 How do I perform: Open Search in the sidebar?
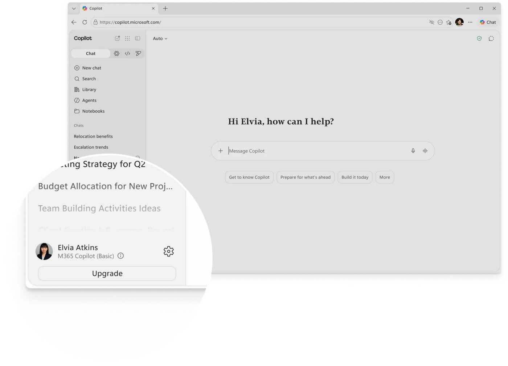coord(85,79)
